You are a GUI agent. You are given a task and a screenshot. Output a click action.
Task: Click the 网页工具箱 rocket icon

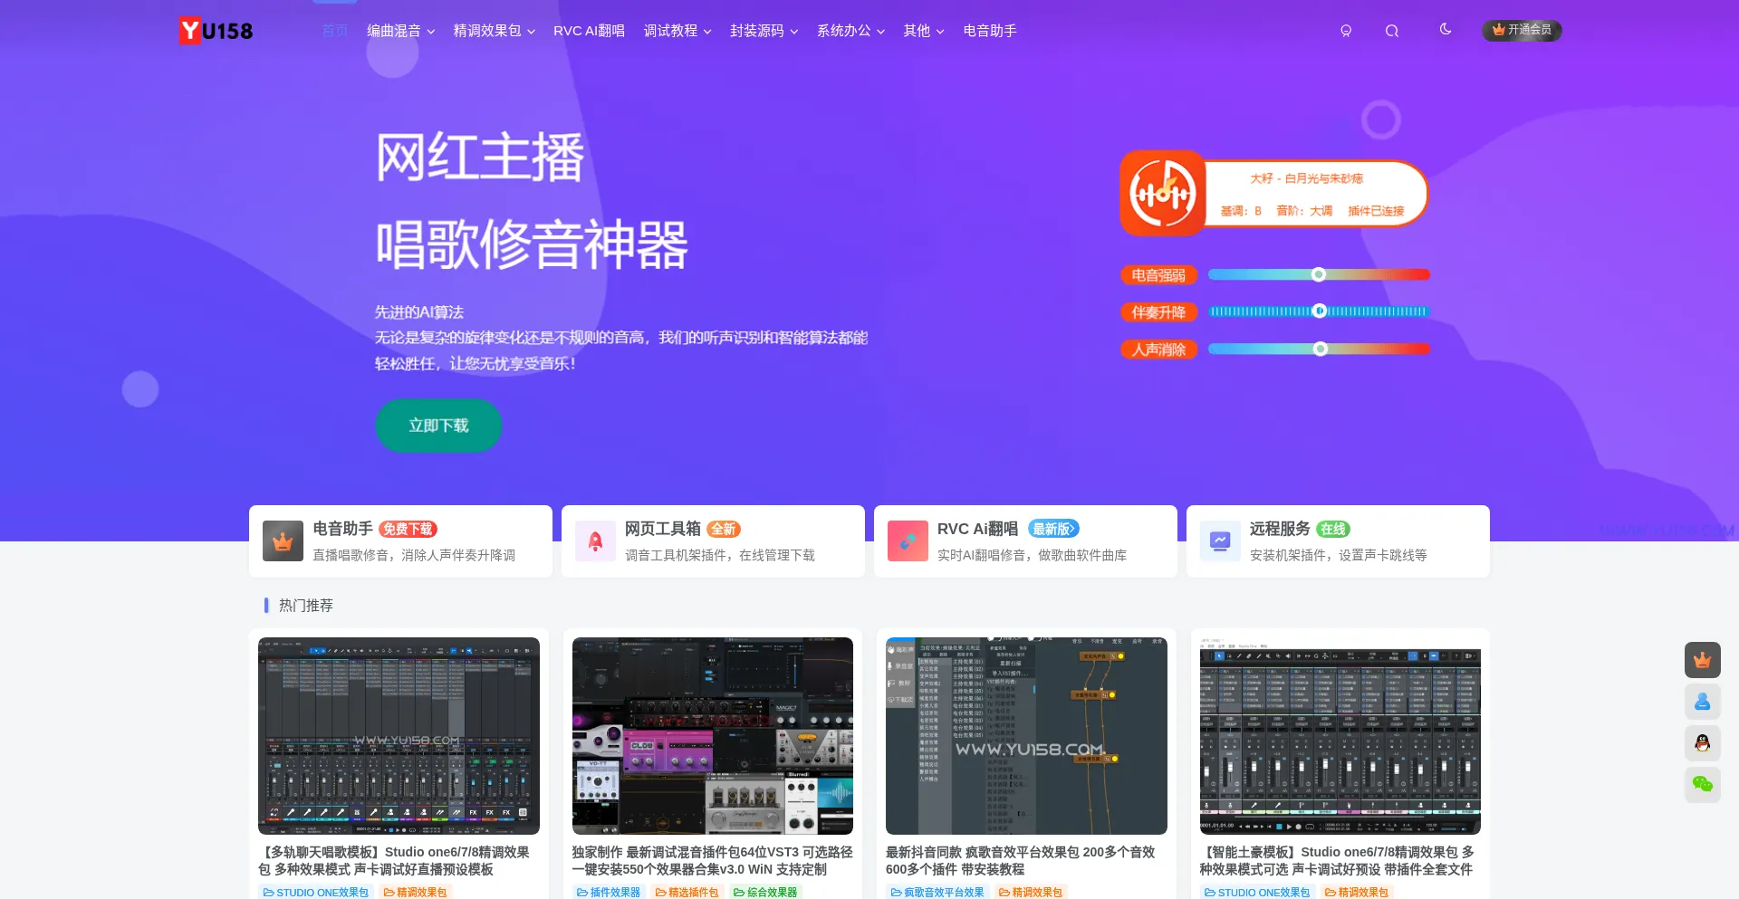(x=595, y=541)
